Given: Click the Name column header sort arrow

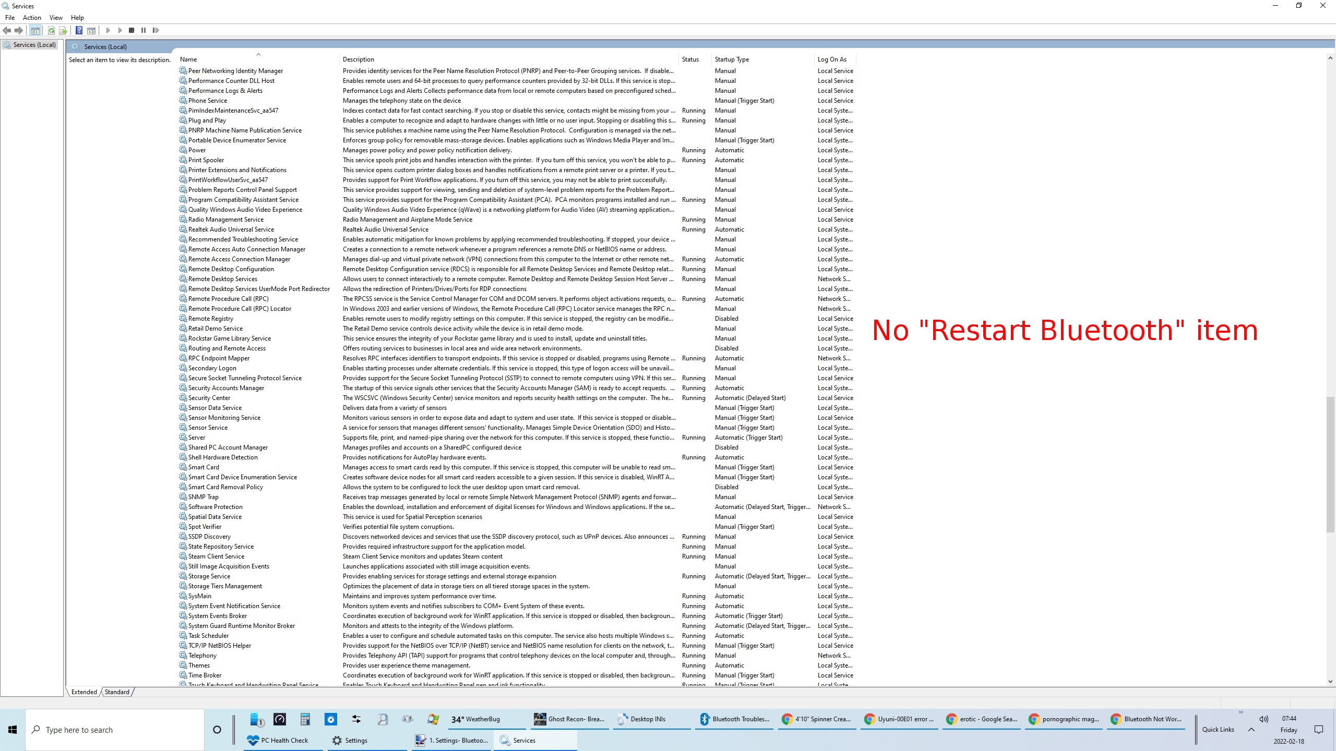Looking at the screenshot, I should [258, 55].
